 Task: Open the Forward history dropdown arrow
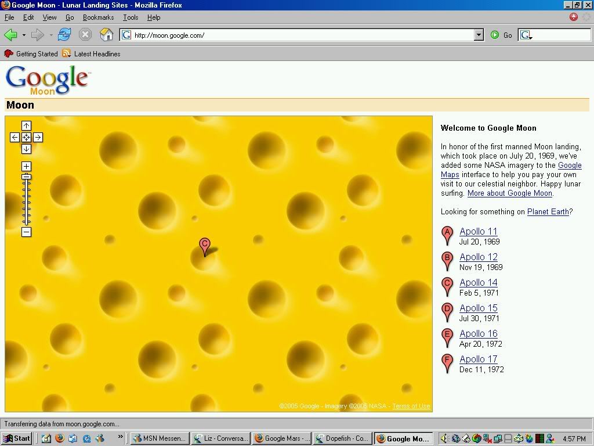pyautogui.click(x=51, y=35)
